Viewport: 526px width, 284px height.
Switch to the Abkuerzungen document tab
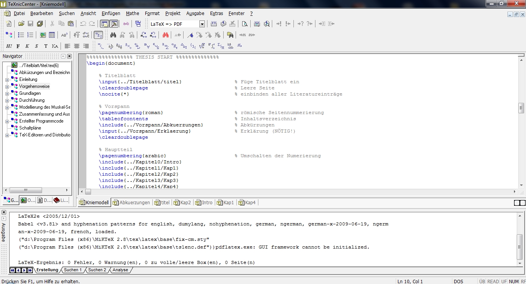131,202
